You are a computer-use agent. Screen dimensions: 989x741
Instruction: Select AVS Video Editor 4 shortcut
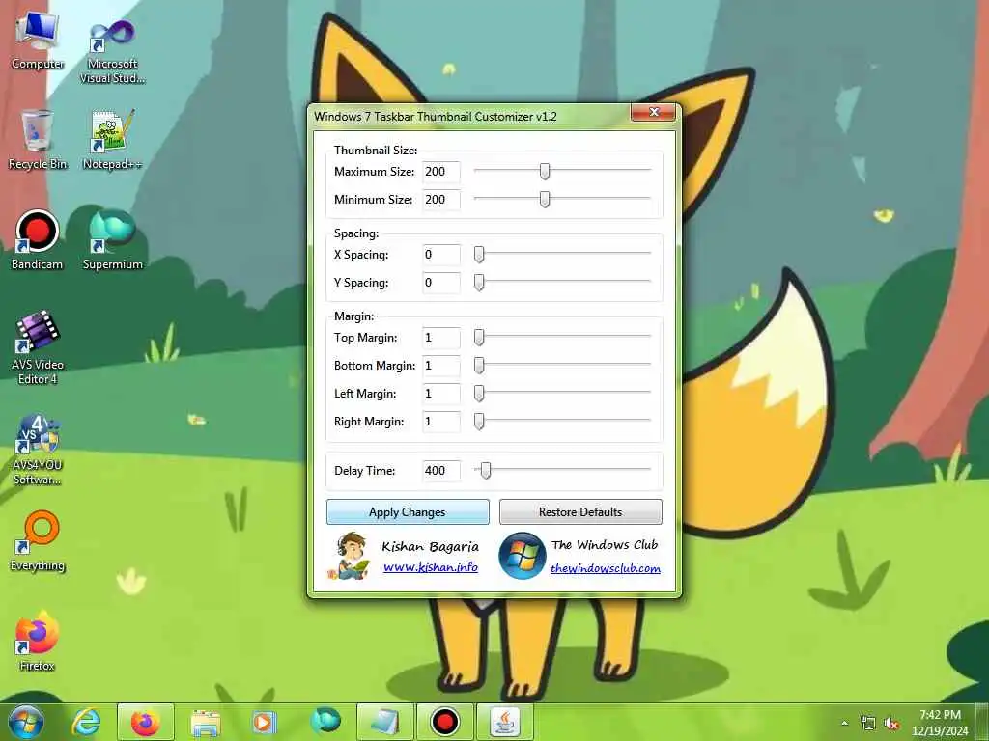point(38,347)
